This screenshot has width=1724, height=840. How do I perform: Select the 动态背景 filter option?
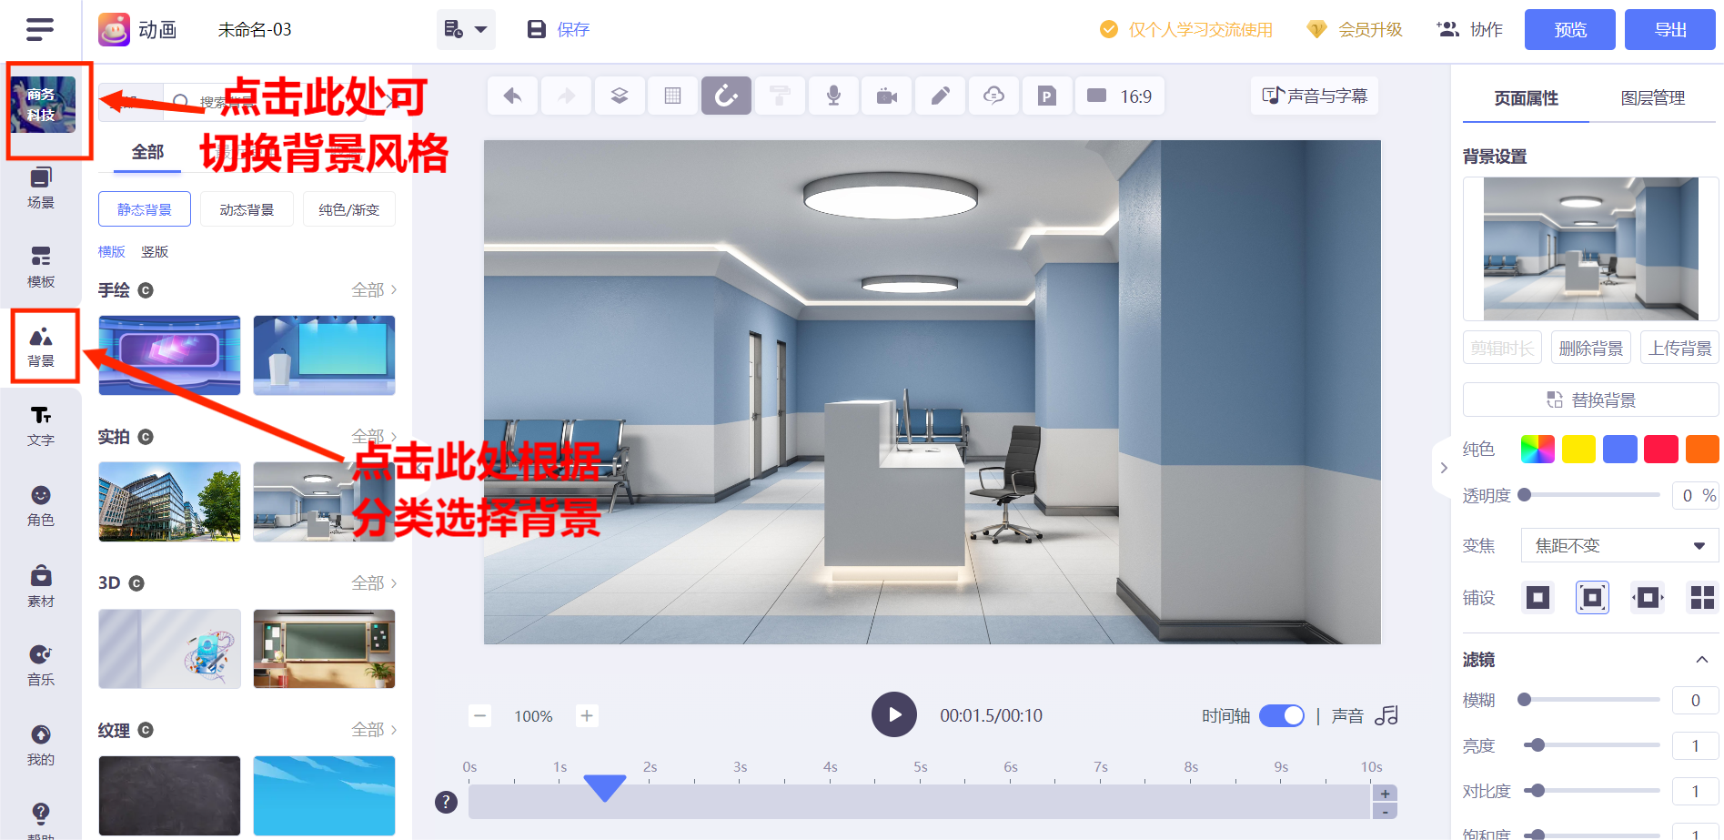247,209
